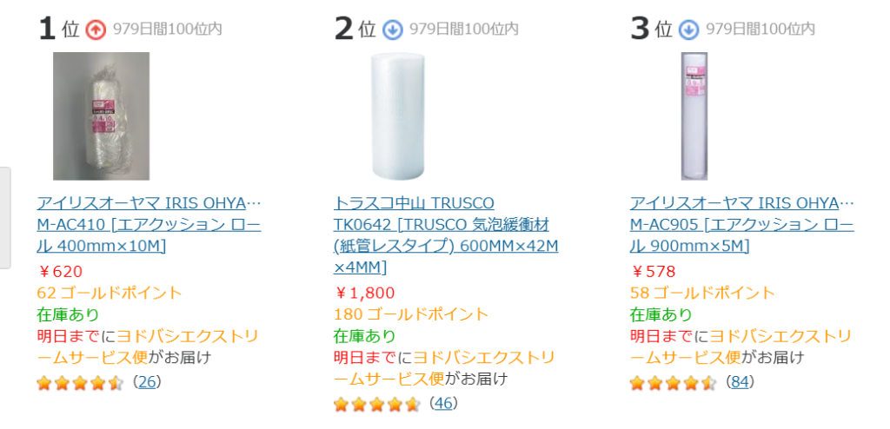The height and width of the screenshot is (429, 890).
Task: Click the blue down-arrow rank icon for 2nd place
Action: (392, 30)
